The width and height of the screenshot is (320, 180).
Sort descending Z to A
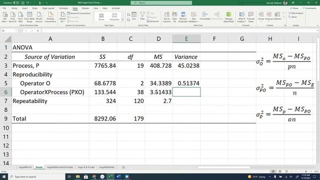pyautogui.click(x=128, y=20)
